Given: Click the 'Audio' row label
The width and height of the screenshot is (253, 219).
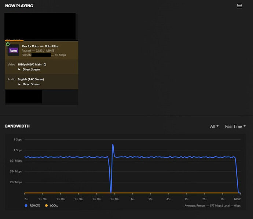Looking at the screenshot, I should [11, 79].
